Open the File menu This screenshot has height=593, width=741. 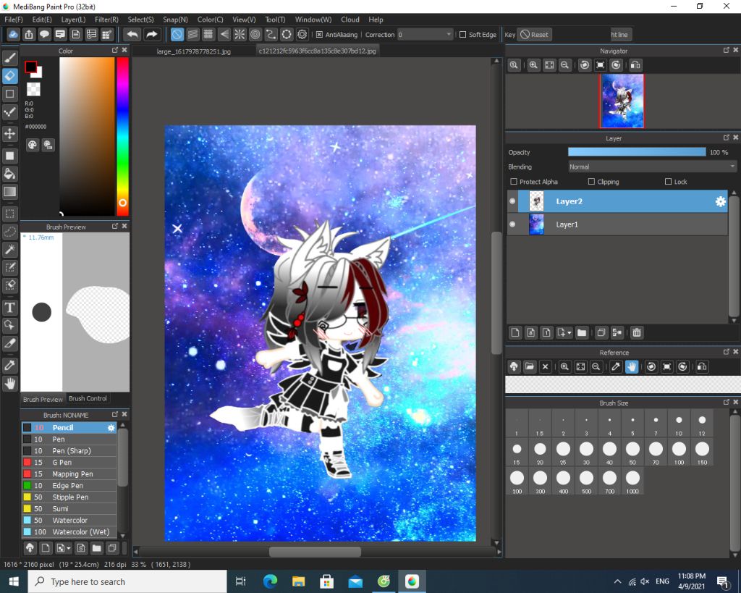(x=14, y=20)
